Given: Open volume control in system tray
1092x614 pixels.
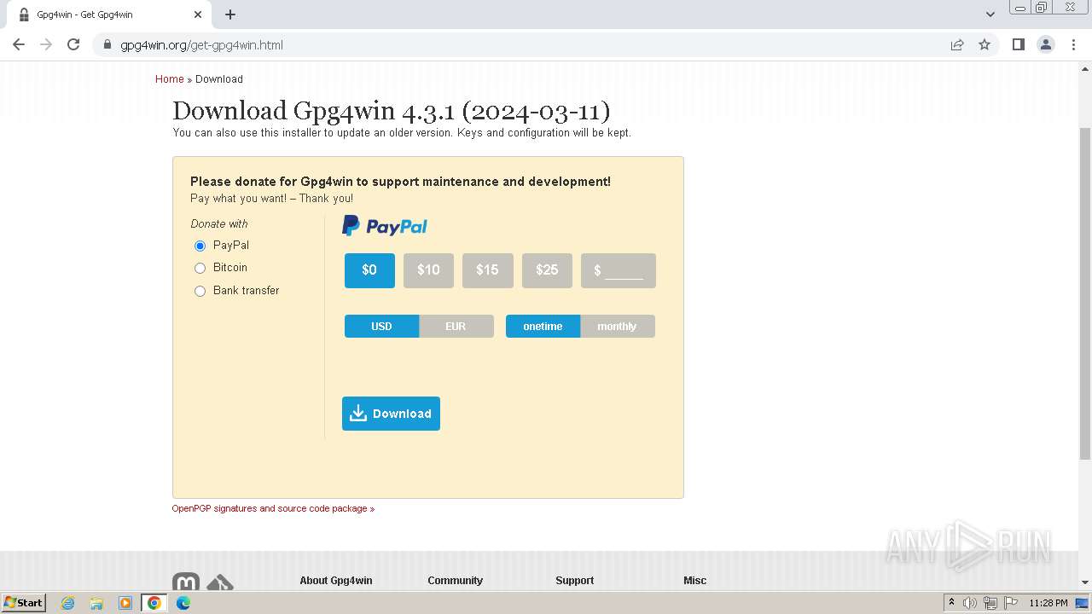Looking at the screenshot, I should point(970,603).
